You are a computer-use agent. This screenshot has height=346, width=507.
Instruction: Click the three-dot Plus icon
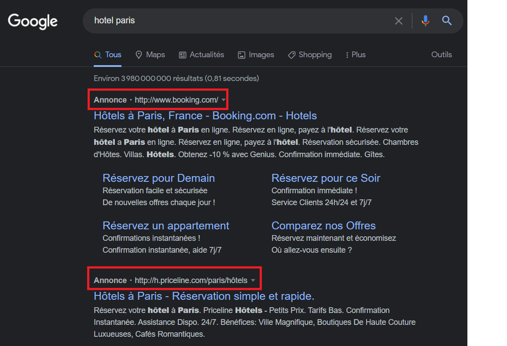[x=347, y=55]
